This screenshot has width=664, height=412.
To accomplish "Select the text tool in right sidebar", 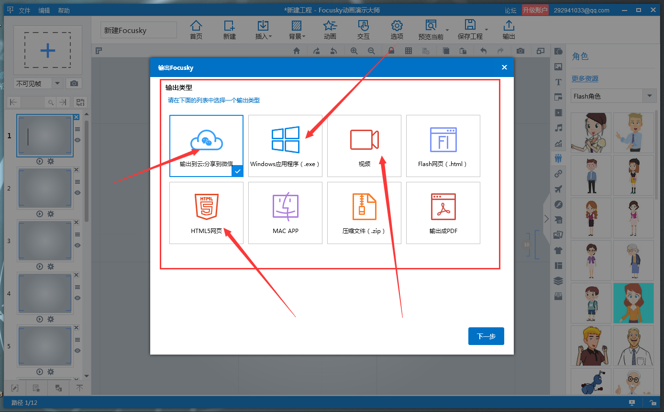I will pyautogui.click(x=558, y=82).
